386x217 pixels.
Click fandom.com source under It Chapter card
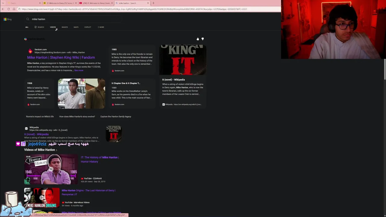tap(118, 105)
